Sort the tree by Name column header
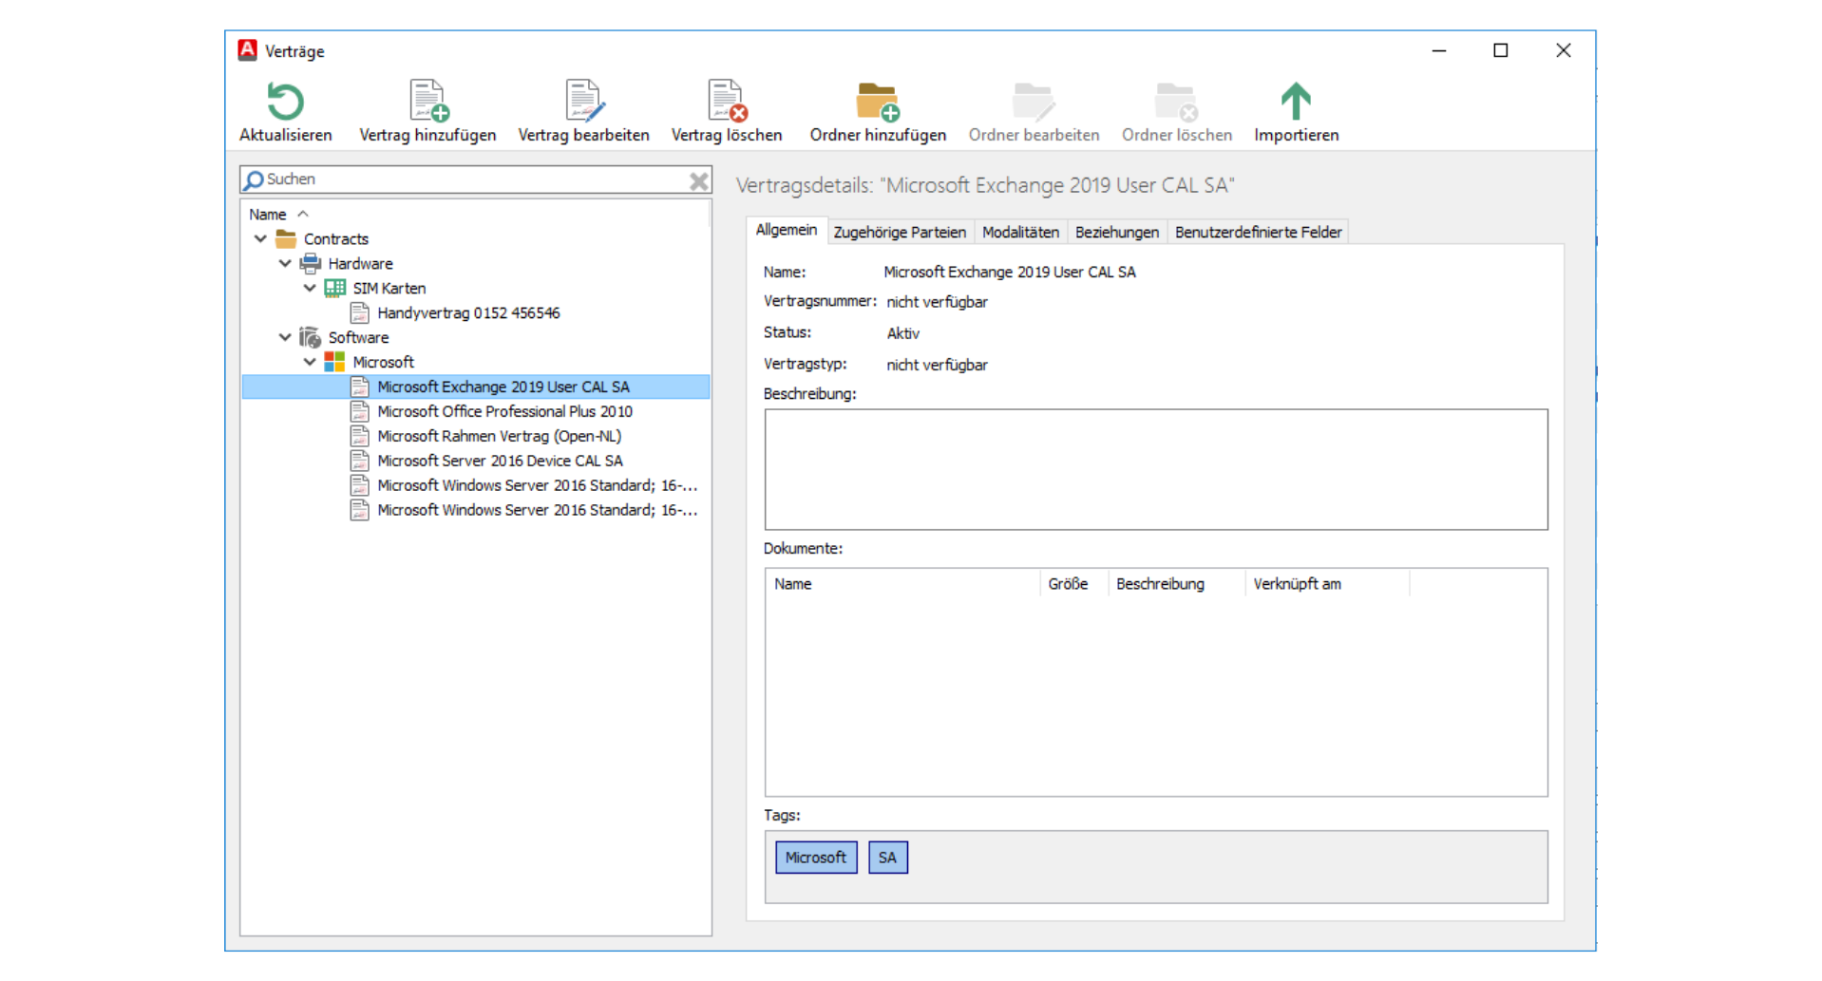 (475, 215)
